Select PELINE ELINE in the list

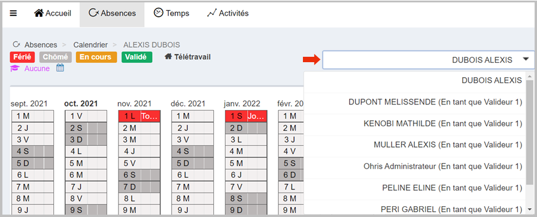[x=415, y=188]
